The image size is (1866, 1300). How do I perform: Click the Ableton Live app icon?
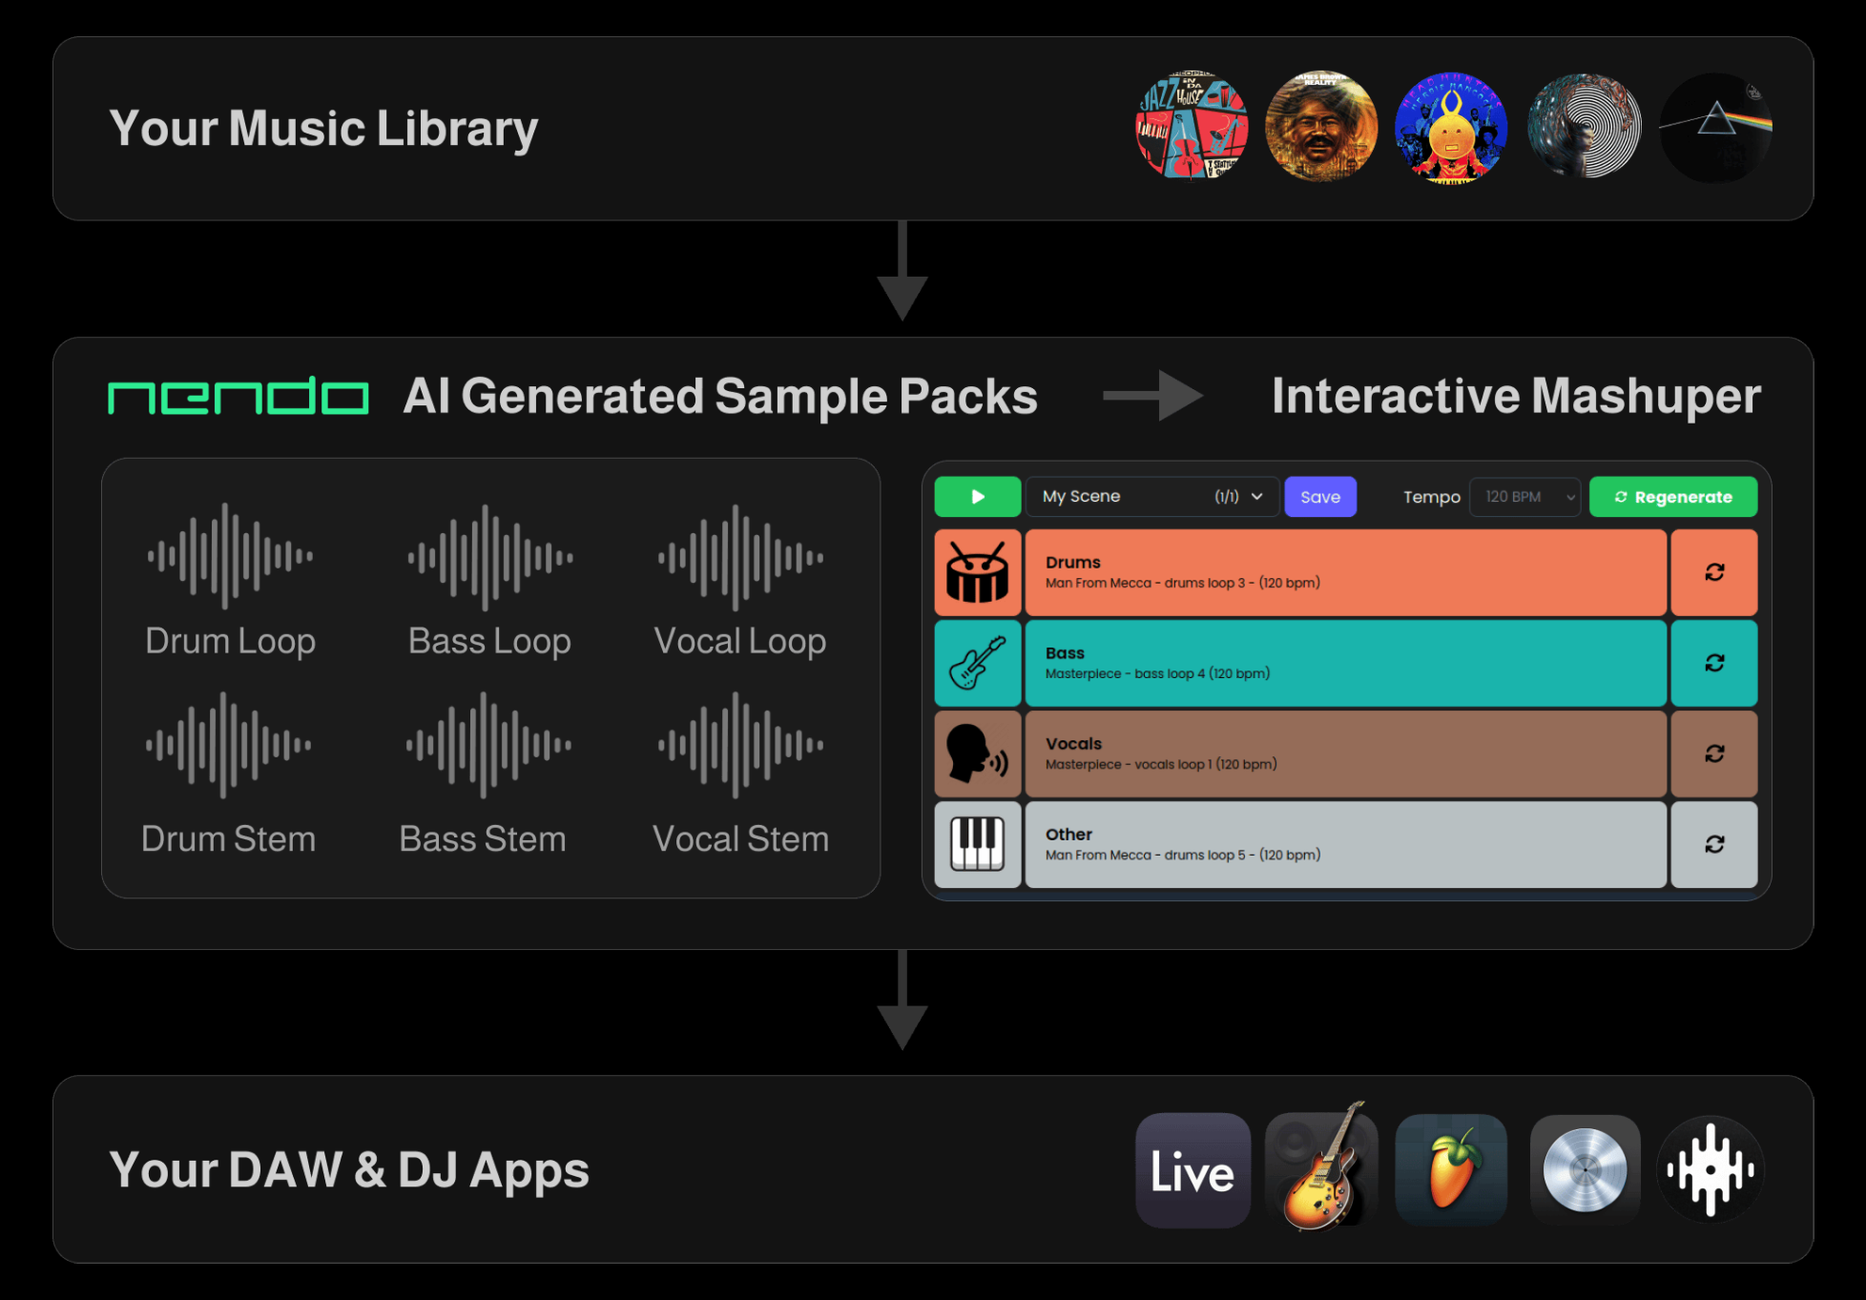1192,1170
